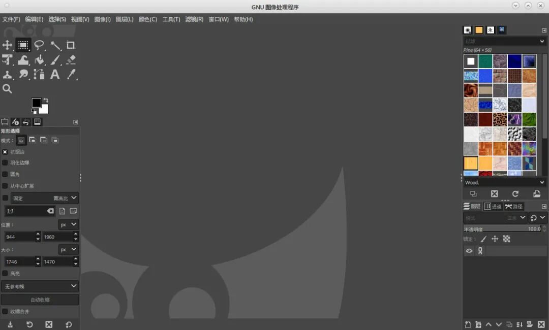549x330 pixels.
Task: Select the Rectangle Select tool
Action: point(23,45)
